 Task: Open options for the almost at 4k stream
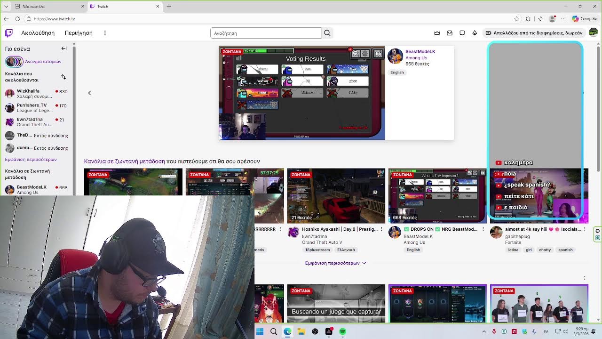pos(585,229)
